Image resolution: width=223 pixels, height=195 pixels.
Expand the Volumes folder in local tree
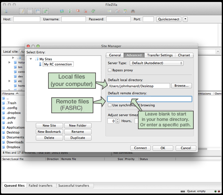point(9,62)
